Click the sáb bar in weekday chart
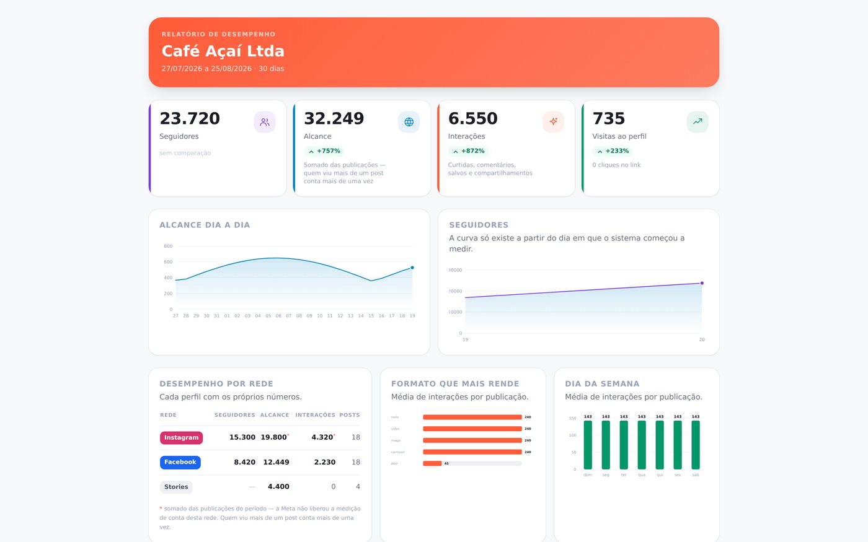The width and height of the screenshot is (868, 542). 696,445
